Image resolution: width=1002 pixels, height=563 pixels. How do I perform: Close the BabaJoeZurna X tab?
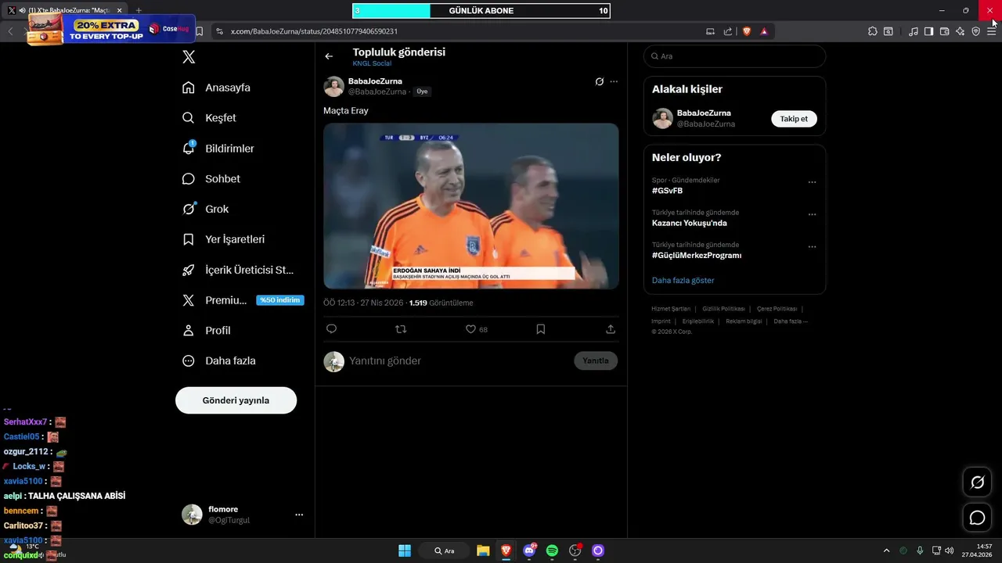[x=119, y=10]
